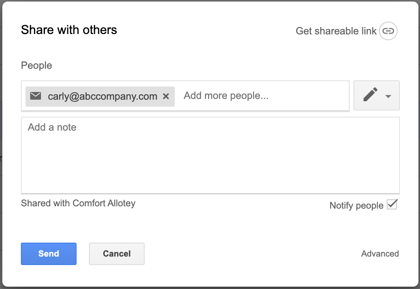This screenshot has width=420, height=289.
Task: Click the Shared with Comfort Allotey text
Action: pos(78,203)
